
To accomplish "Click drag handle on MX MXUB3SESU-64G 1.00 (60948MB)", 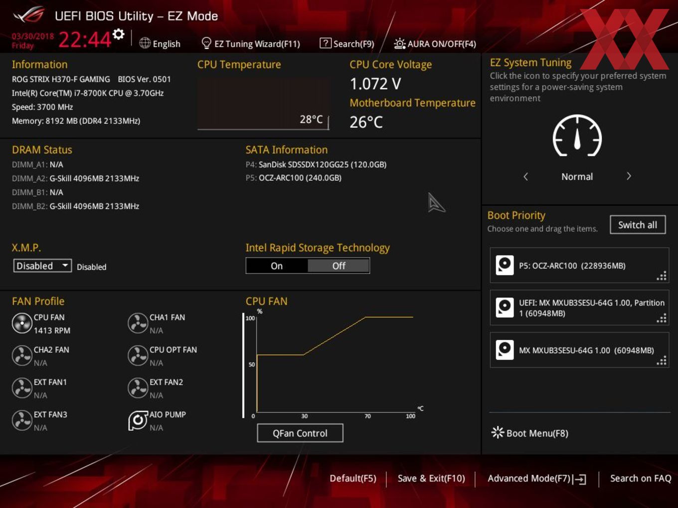I will coord(662,361).
